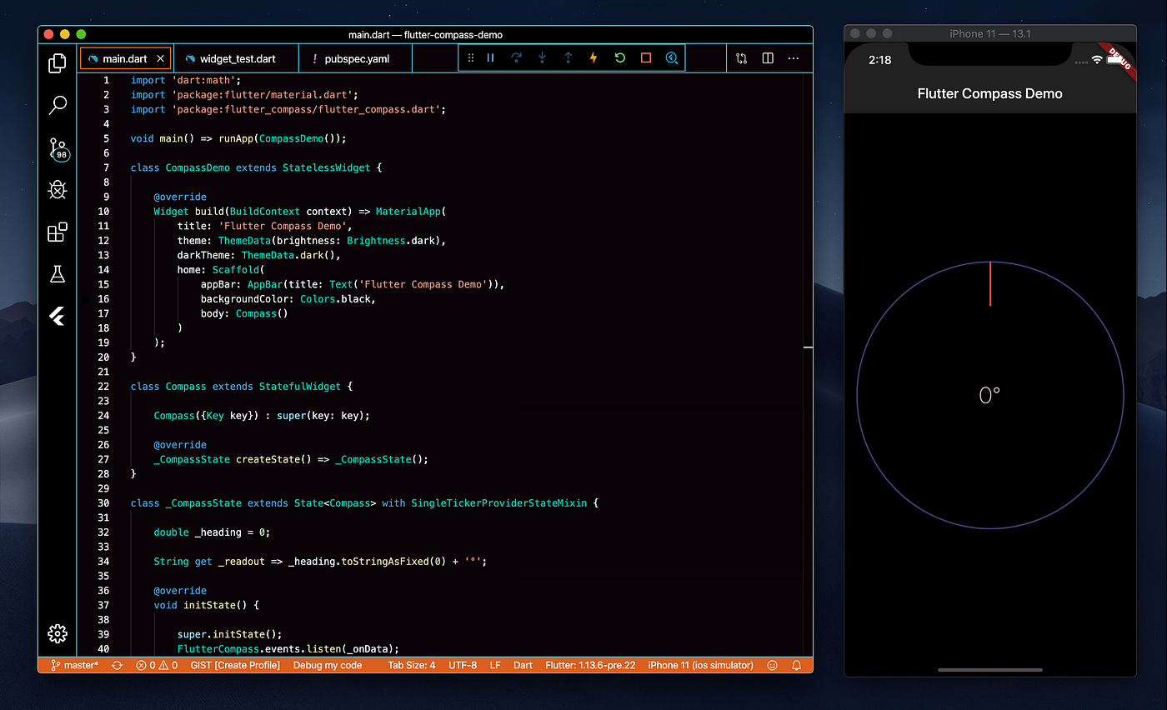Restart the debug session
Image resolution: width=1167 pixels, height=710 pixels.
tap(619, 58)
